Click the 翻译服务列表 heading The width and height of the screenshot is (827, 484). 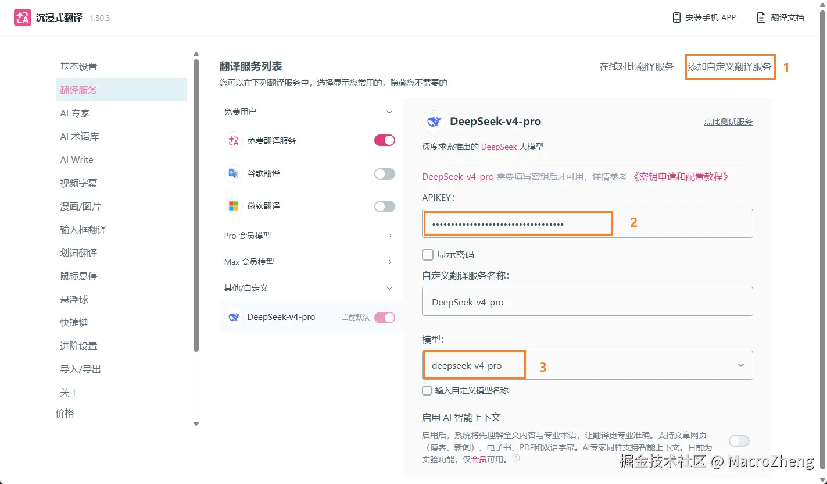point(250,67)
